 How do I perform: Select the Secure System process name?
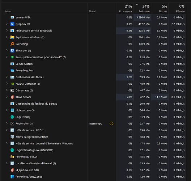[24, 64]
